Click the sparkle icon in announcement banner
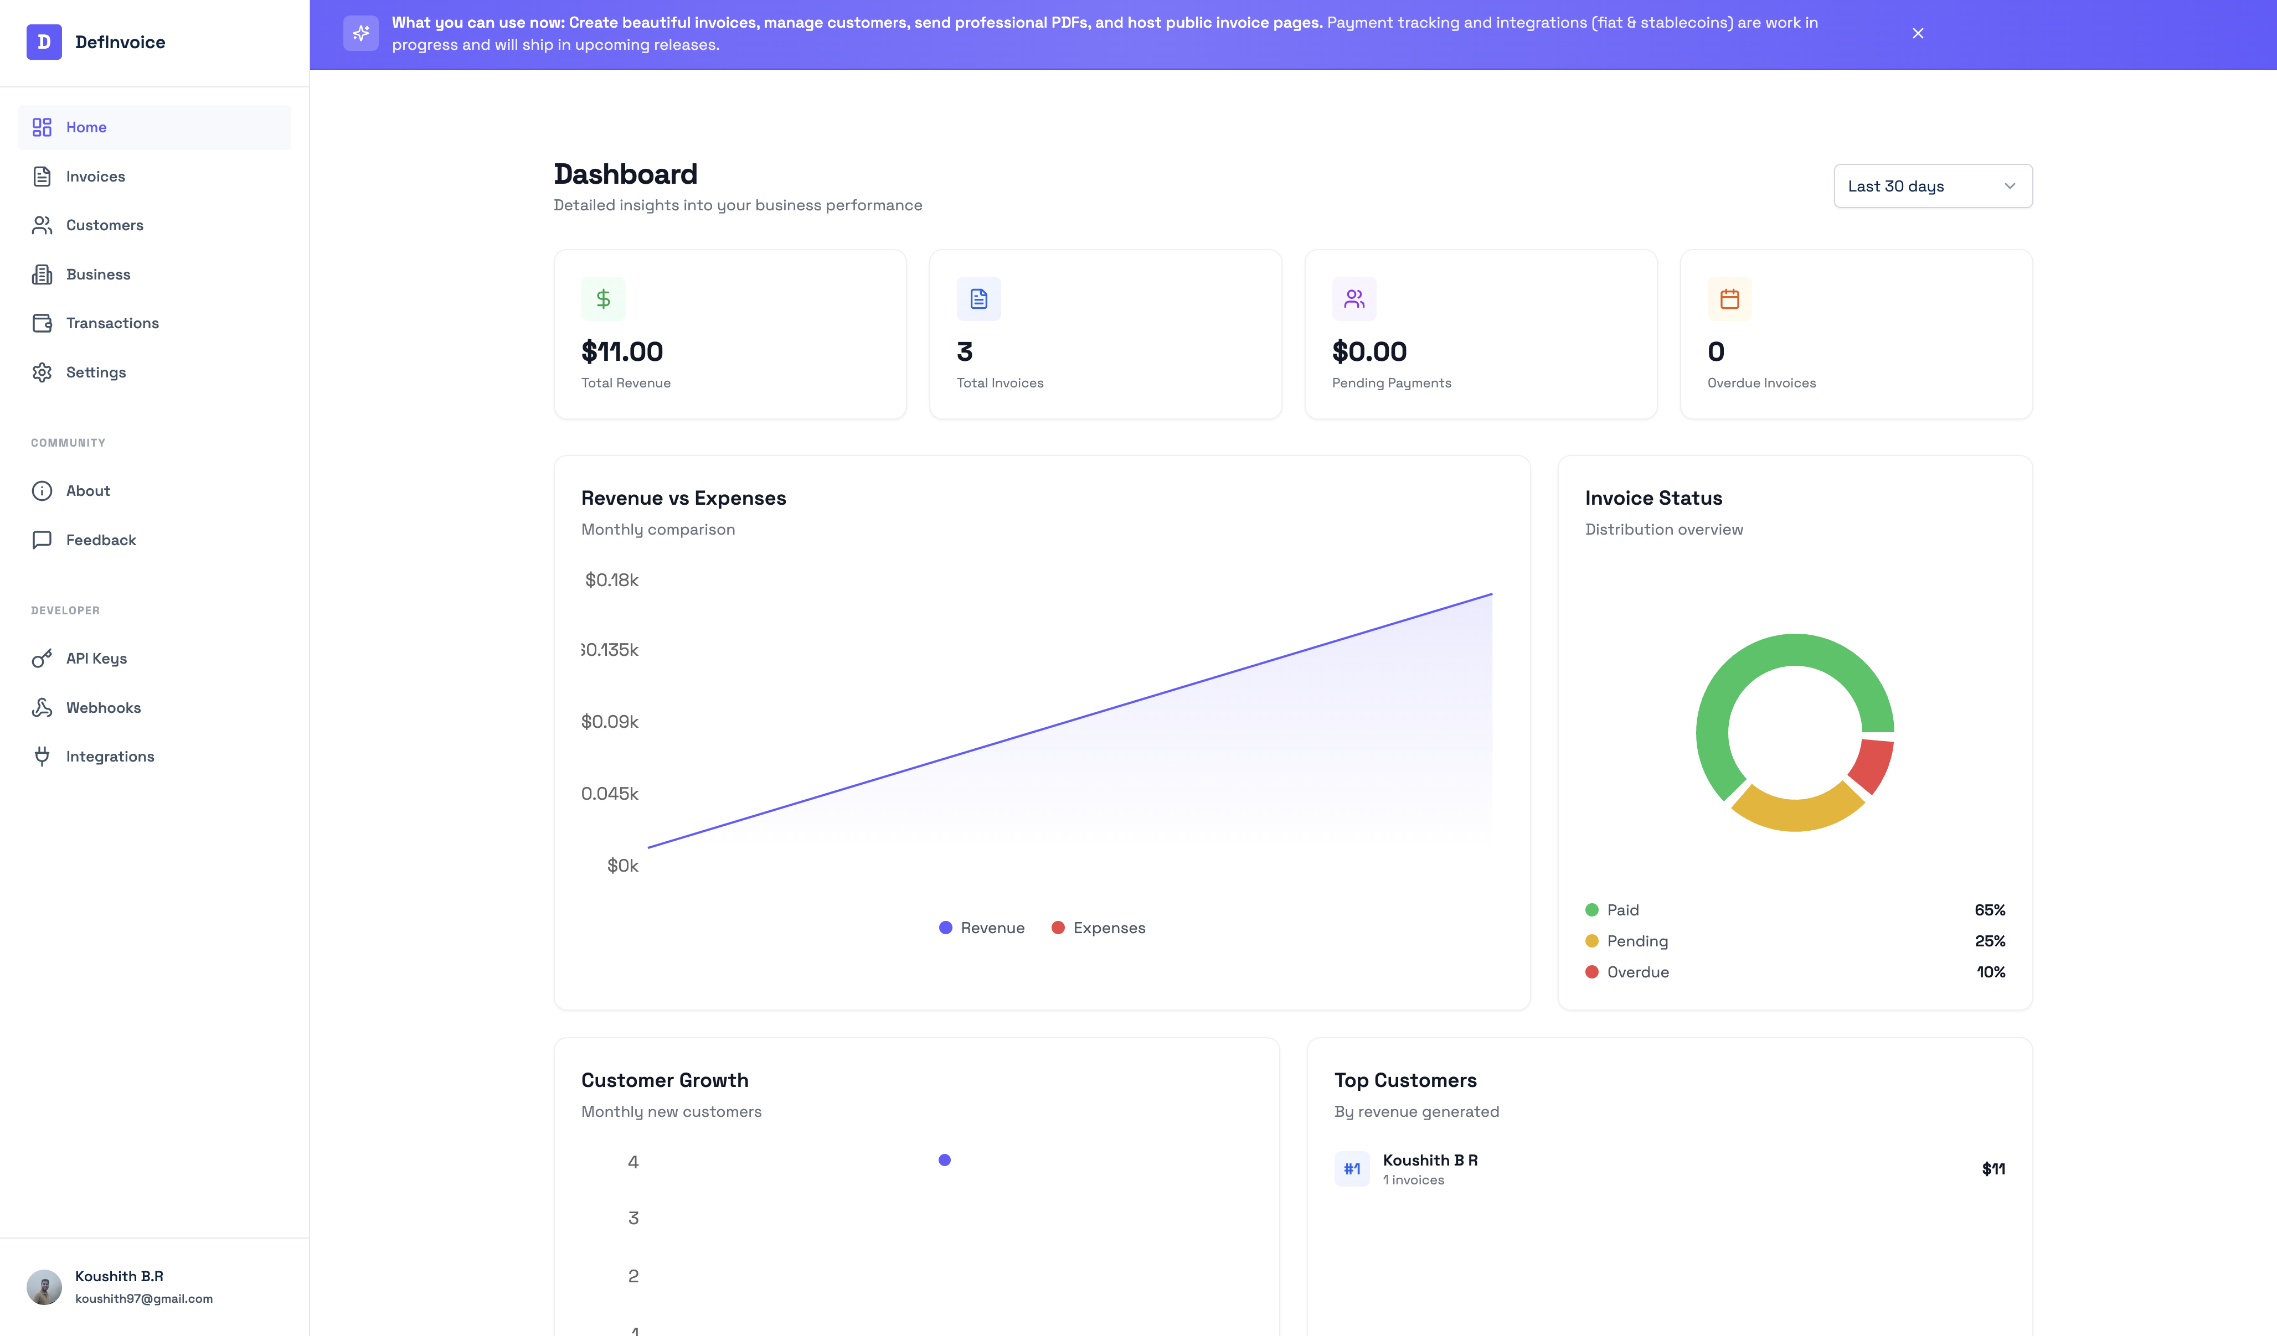2277x1336 pixels. click(360, 33)
